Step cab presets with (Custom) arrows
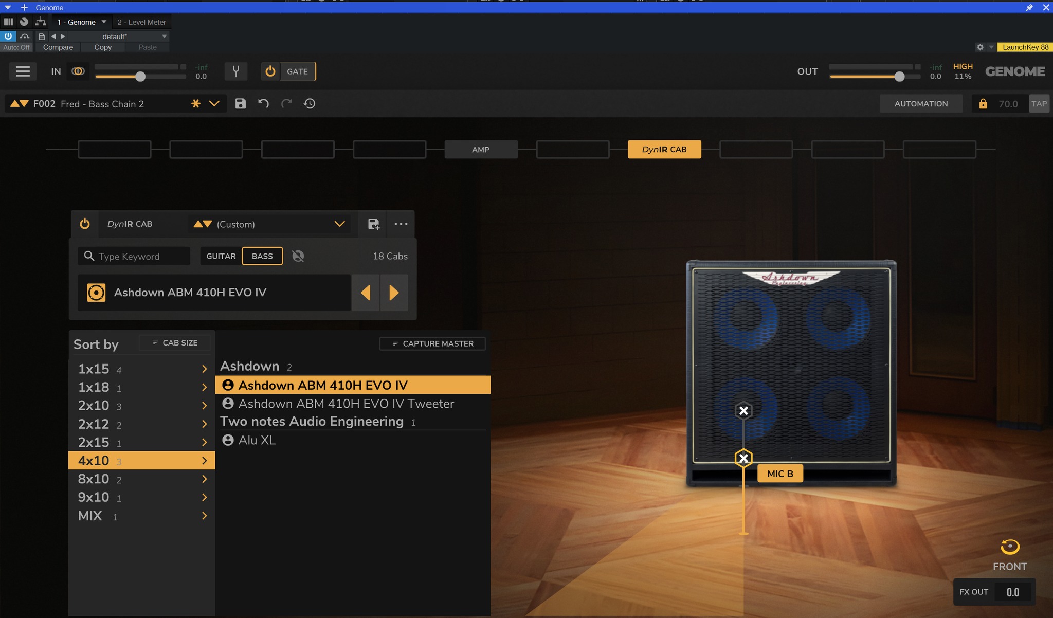Viewport: 1053px width, 618px height. click(203, 224)
